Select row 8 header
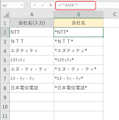Viewport: 119px width, 120px height. 5,88
